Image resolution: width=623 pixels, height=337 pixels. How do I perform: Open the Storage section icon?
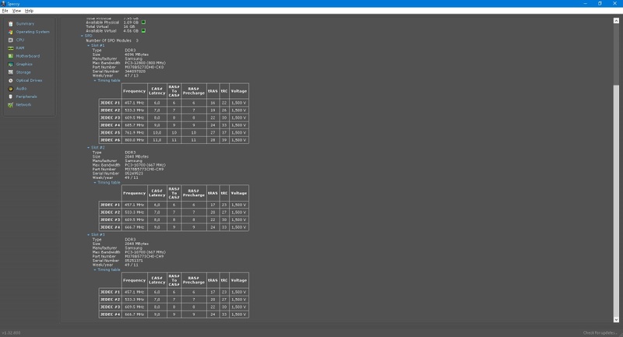(11, 72)
